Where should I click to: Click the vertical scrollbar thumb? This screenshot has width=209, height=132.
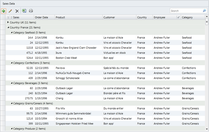pos(207,22)
